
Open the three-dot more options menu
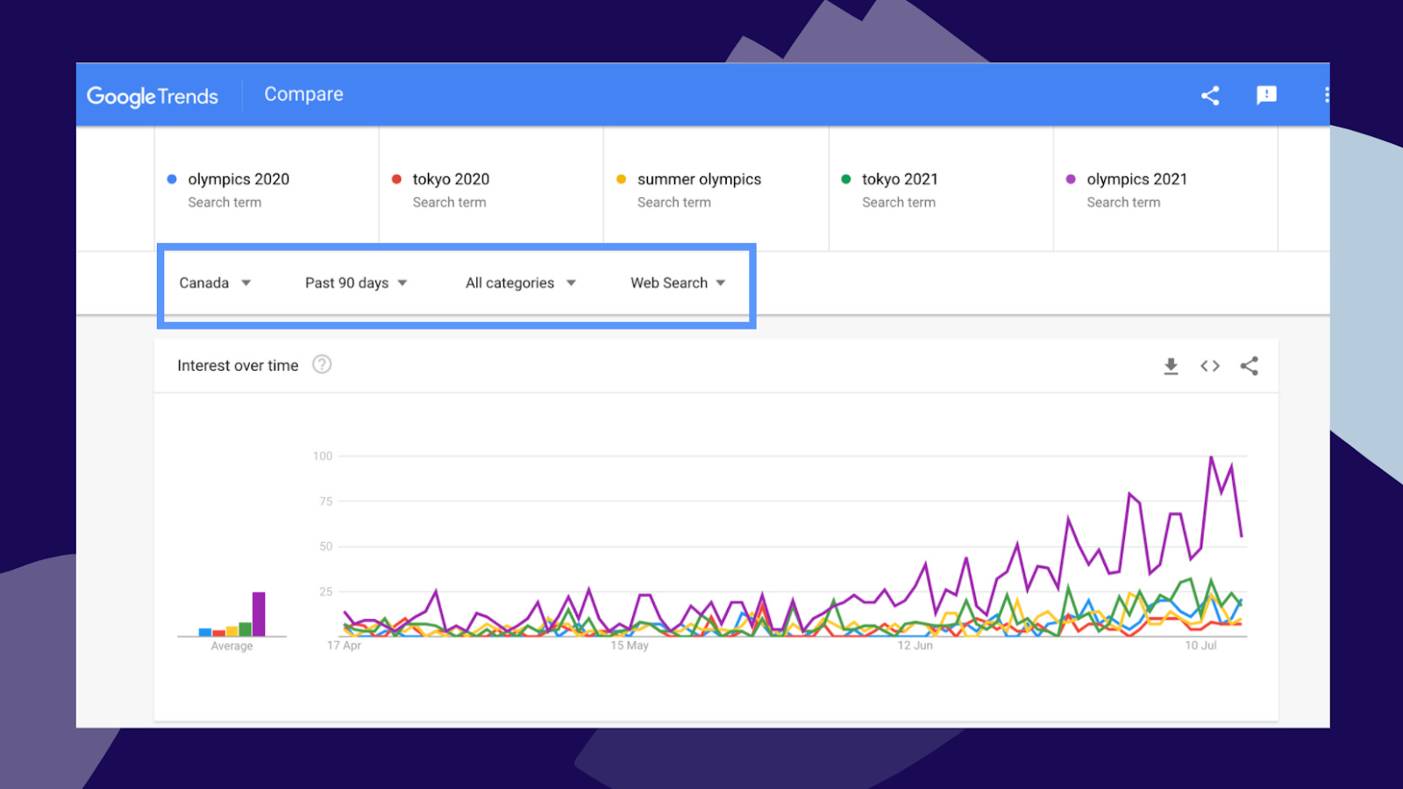1326,95
